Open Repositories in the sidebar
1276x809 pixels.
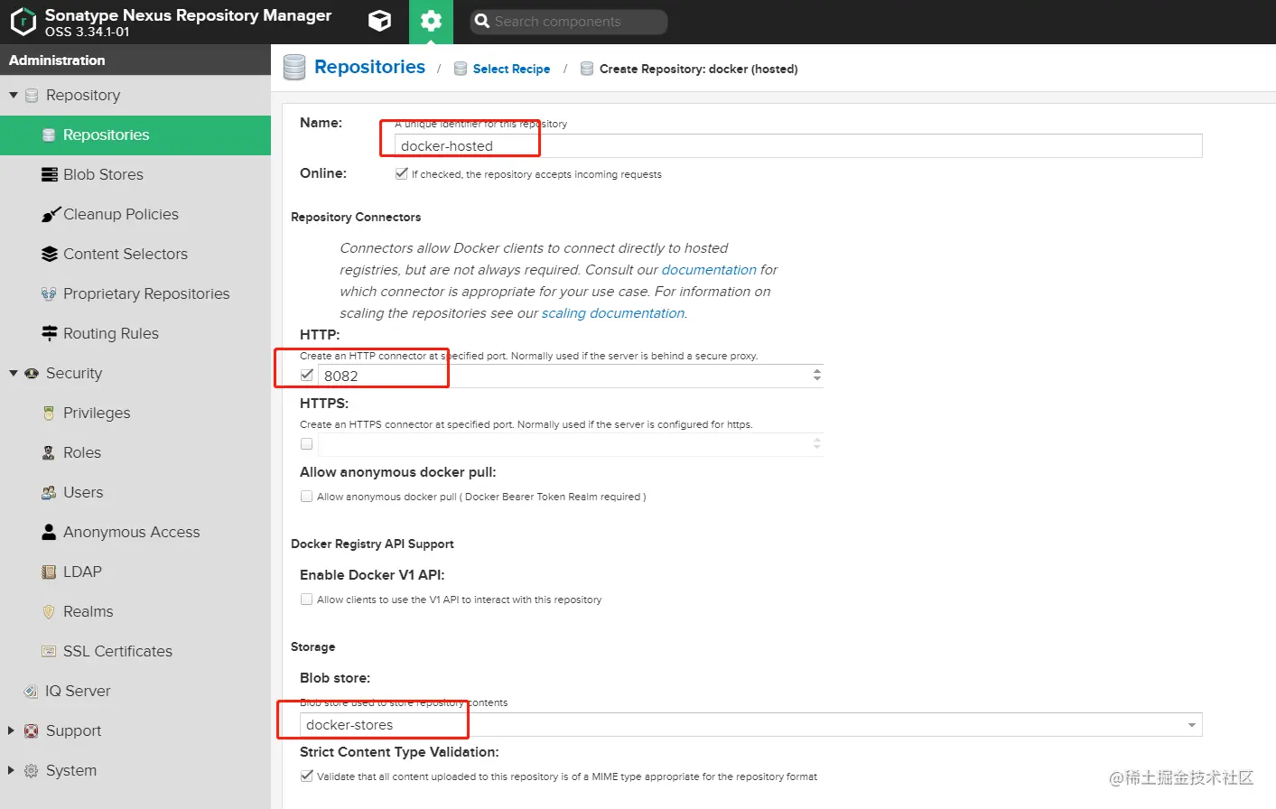click(135, 135)
